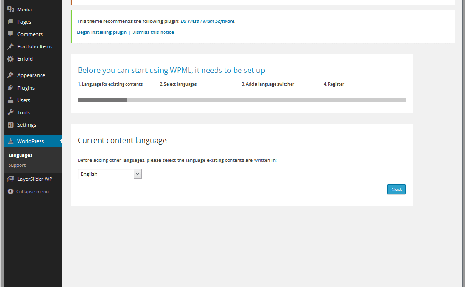Click the Tools wrench icon
This screenshot has height=287, width=465.
coord(10,112)
